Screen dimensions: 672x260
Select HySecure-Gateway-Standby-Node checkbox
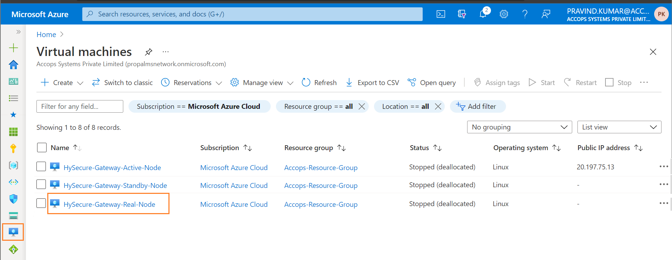[x=41, y=184]
